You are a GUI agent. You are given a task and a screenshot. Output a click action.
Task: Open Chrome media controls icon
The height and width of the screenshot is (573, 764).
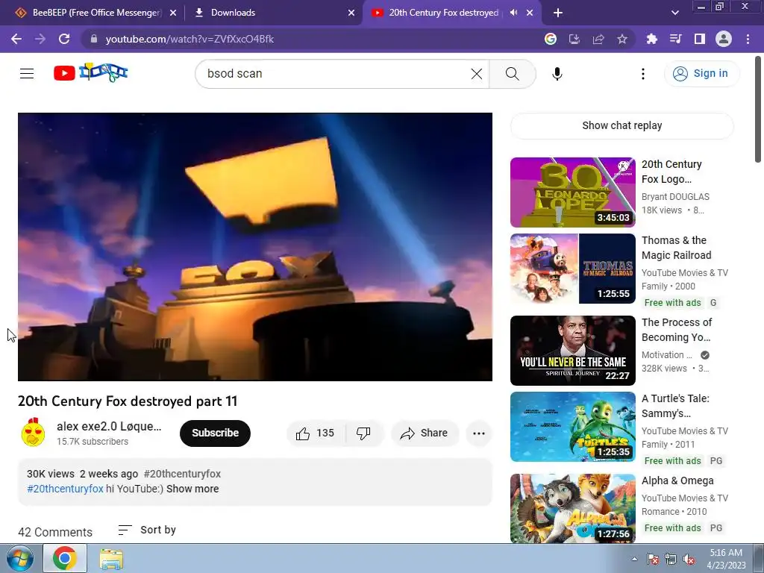click(x=676, y=39)
